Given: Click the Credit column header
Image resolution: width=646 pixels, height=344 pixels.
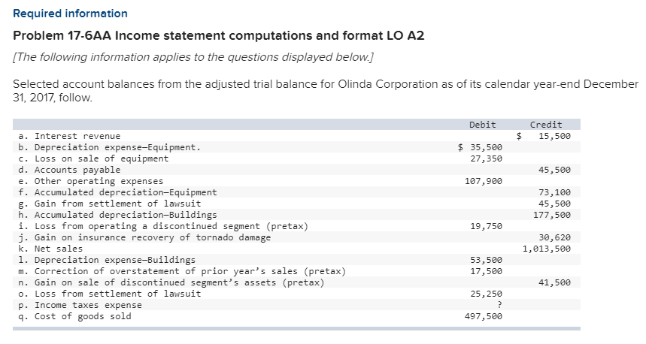Looking at the screenshot, I should tap(546, 125).
